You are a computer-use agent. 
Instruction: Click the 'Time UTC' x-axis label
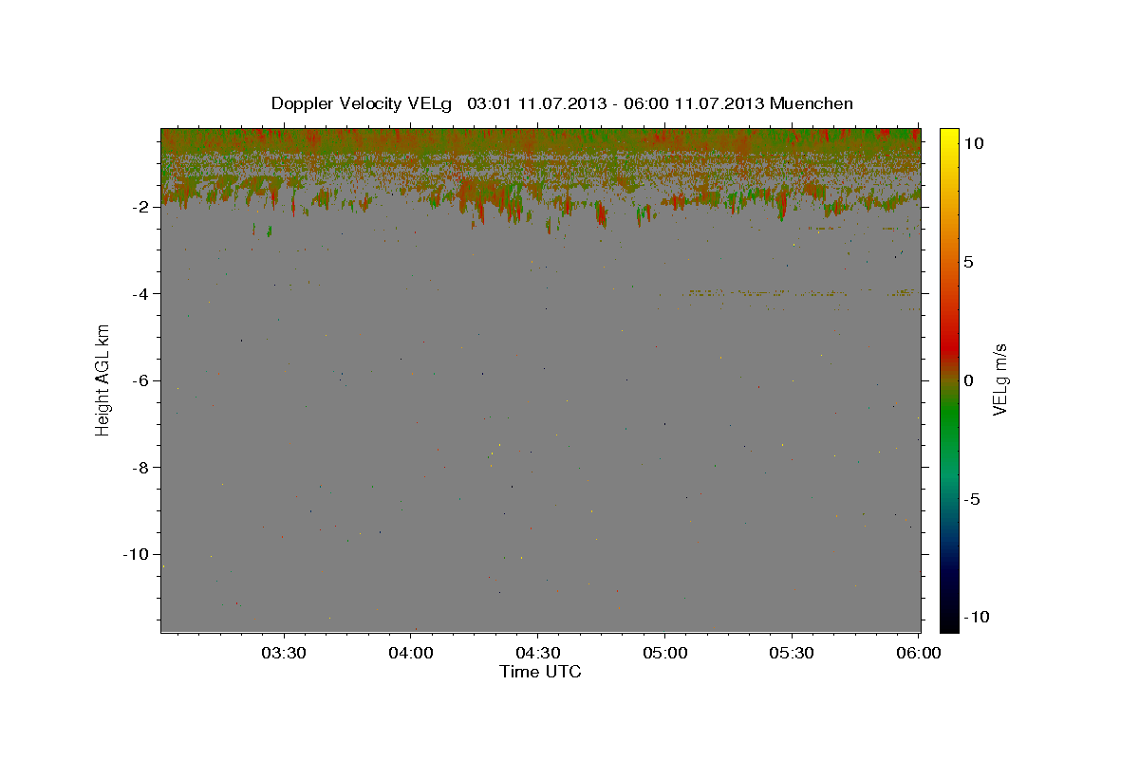[540, 672]
